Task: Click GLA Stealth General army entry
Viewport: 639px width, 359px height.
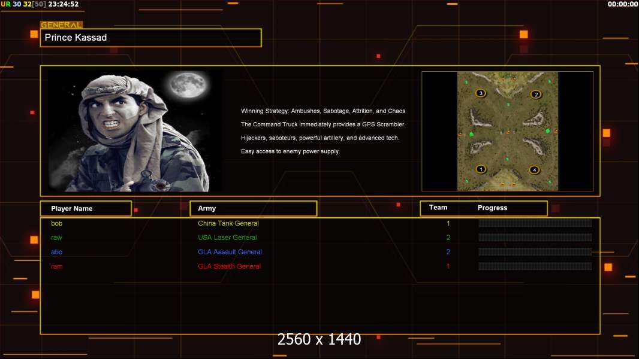Action: coord(230,266)
